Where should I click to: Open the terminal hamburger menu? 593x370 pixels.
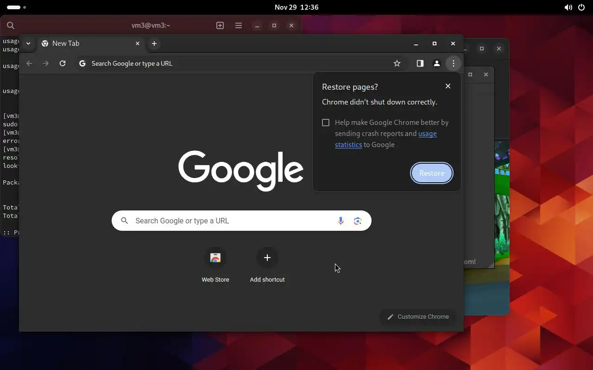(239, 25)
